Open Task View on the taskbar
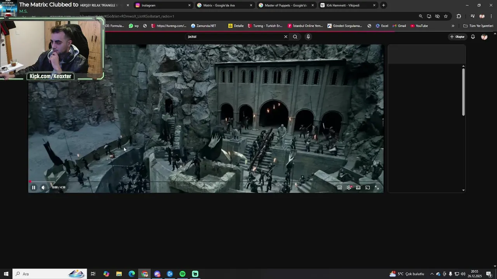Viewport: 497px width, 279px height. [x=93, y=274]
